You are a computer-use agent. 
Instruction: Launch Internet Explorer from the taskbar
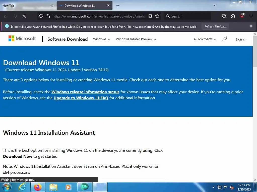pyautogui.click(x=22, y=187)
